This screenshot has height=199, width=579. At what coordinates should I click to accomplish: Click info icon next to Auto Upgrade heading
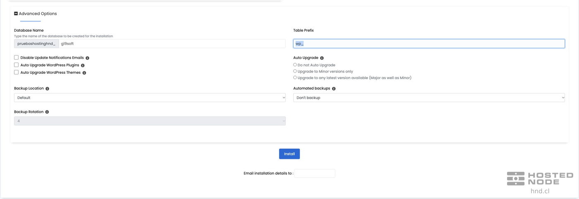(x=322, y=58)
